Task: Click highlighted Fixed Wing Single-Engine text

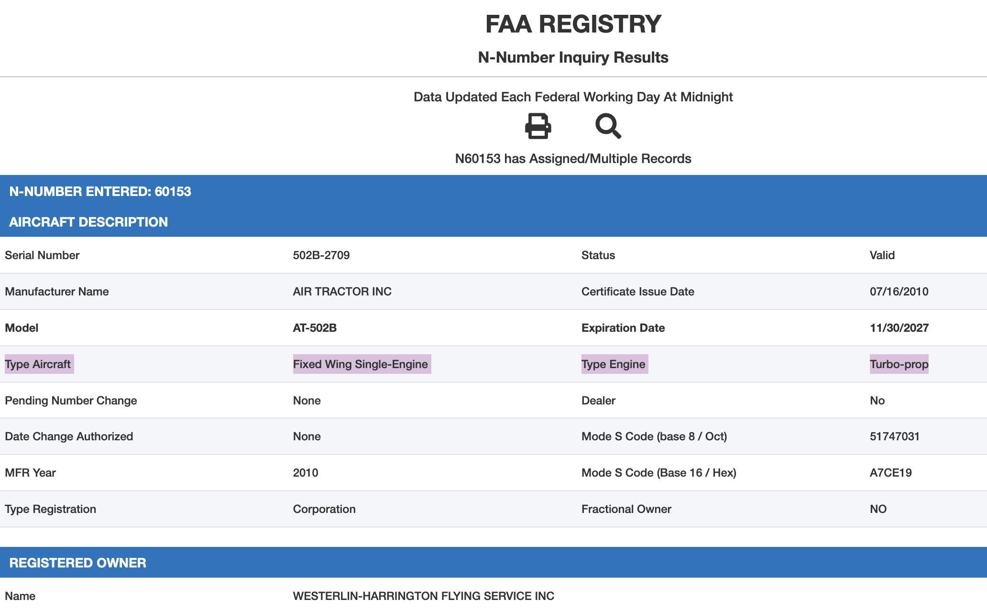Action: [361, 364]
